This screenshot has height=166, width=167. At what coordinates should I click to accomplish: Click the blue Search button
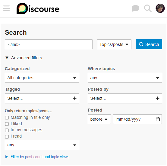(x=149, y=44)
